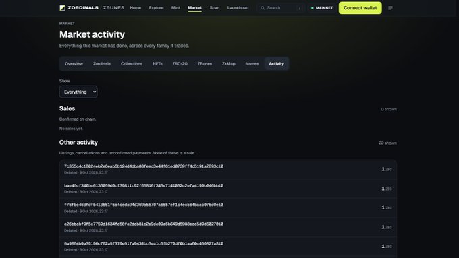Screen dimensions: 459x258
Task: Switch to the Collections tab
Action: tap(132, 64)
